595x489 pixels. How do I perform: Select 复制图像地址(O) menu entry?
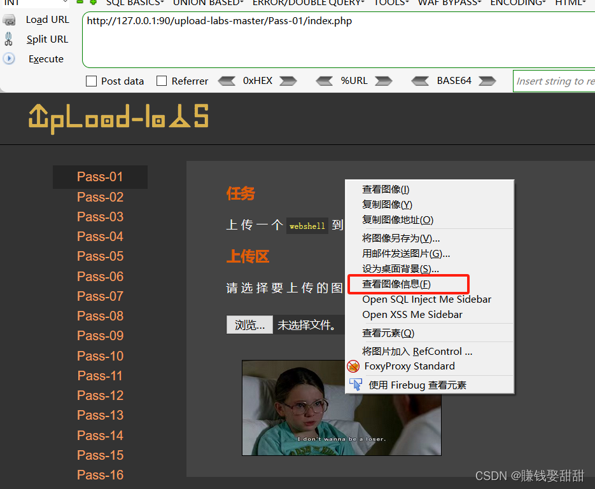click(430, 219)
